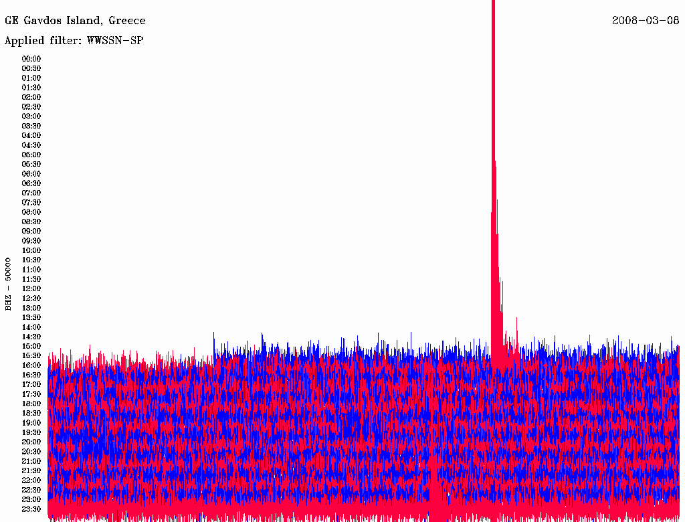Click the date label 2008-03-08

(x=646, y=21)
